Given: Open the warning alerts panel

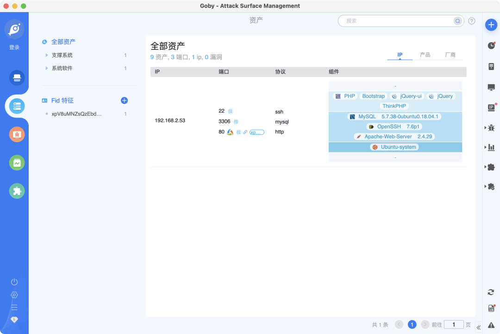Looking at the screenshot, I should click(x=491, y=325).
